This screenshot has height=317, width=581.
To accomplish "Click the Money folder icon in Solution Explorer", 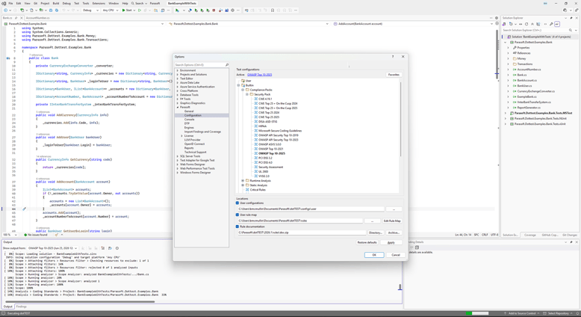I will coord(515,58).
